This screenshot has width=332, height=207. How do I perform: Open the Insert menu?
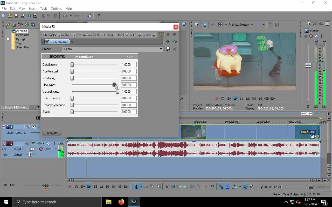[x=33, y=9]
